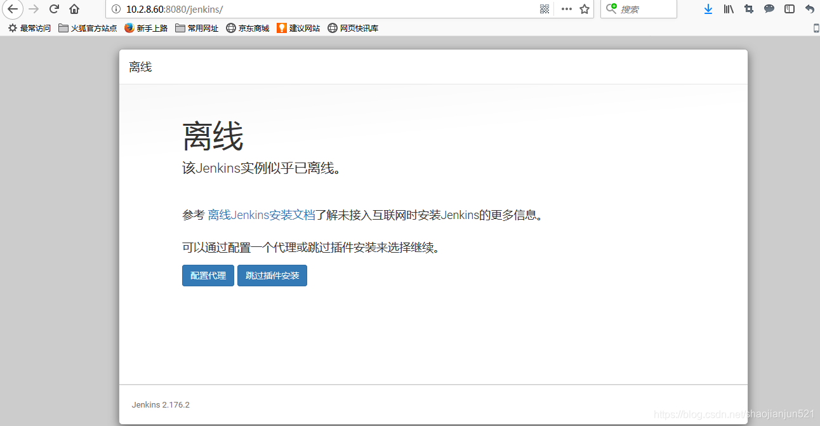820x426 pixels.
Task: Toggle the sidebar panel icon
Action: click(790, 9)
